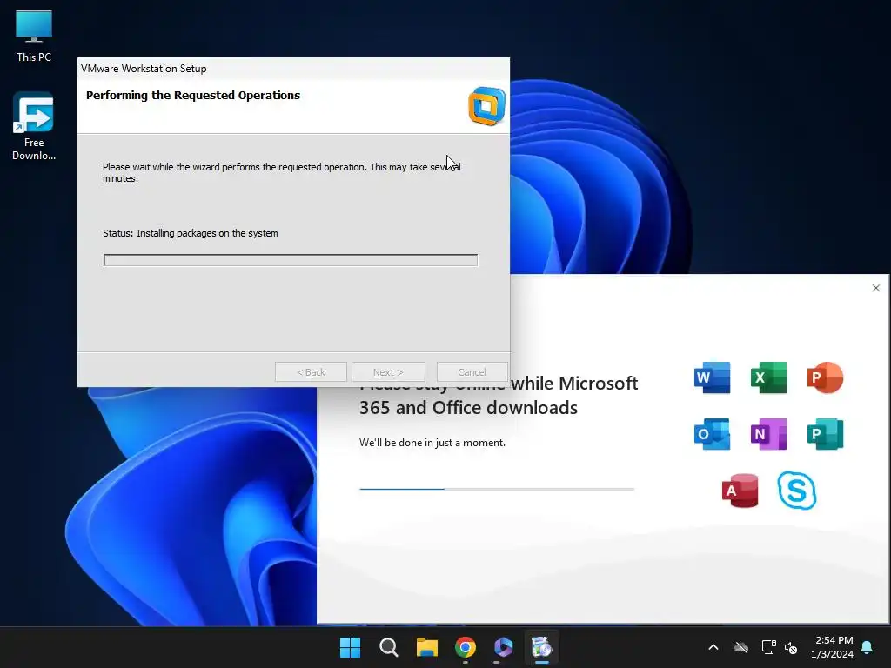Select the VMware installer taskbar icon
The width and height of the screenshot is (891, 668).
point(541,647)
